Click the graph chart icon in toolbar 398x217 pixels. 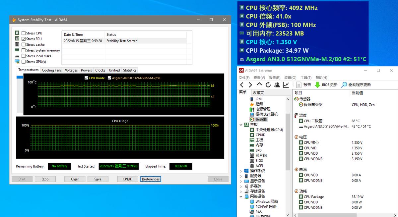click(286, 85)
